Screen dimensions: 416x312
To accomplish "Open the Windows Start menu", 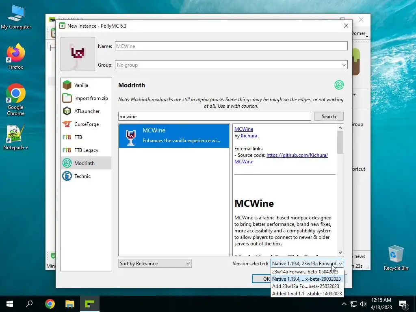I will click(x=10, y=304).
